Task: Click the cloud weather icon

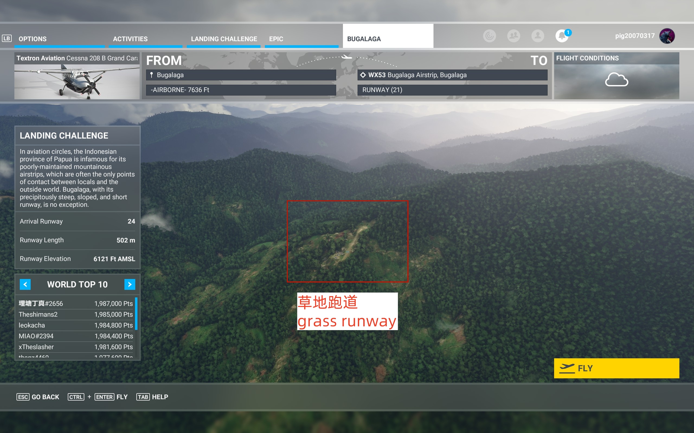Action: click(616, 80)
